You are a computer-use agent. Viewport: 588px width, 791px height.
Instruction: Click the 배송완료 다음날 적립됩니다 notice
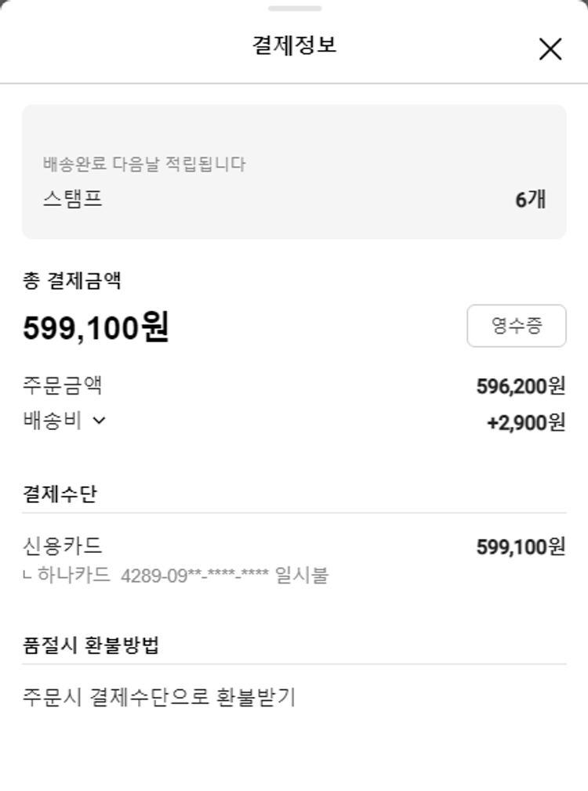click(x=144, y=164)
